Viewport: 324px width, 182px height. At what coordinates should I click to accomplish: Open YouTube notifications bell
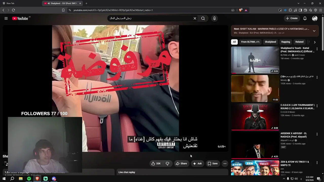point(305,18)
